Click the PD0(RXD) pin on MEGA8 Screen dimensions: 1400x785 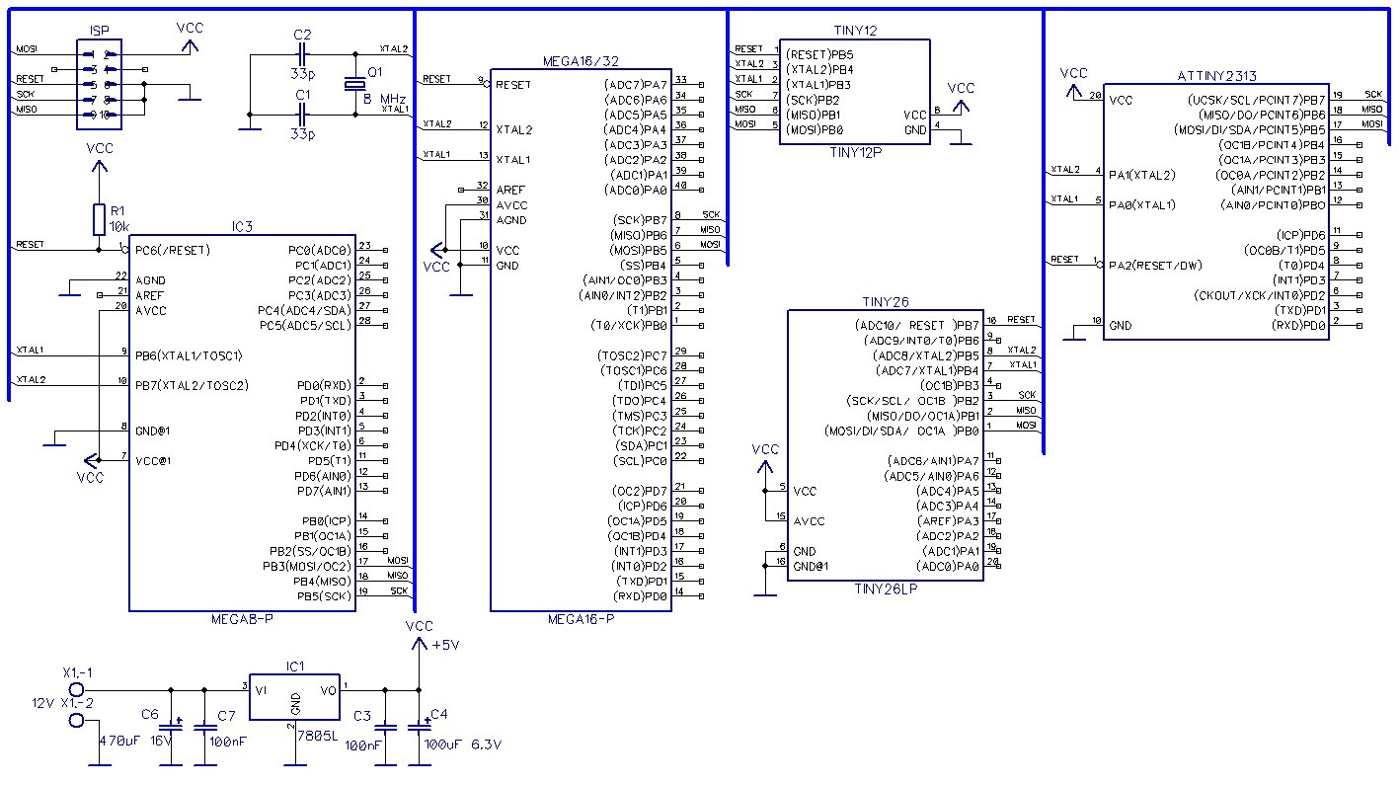click(324, 385)
